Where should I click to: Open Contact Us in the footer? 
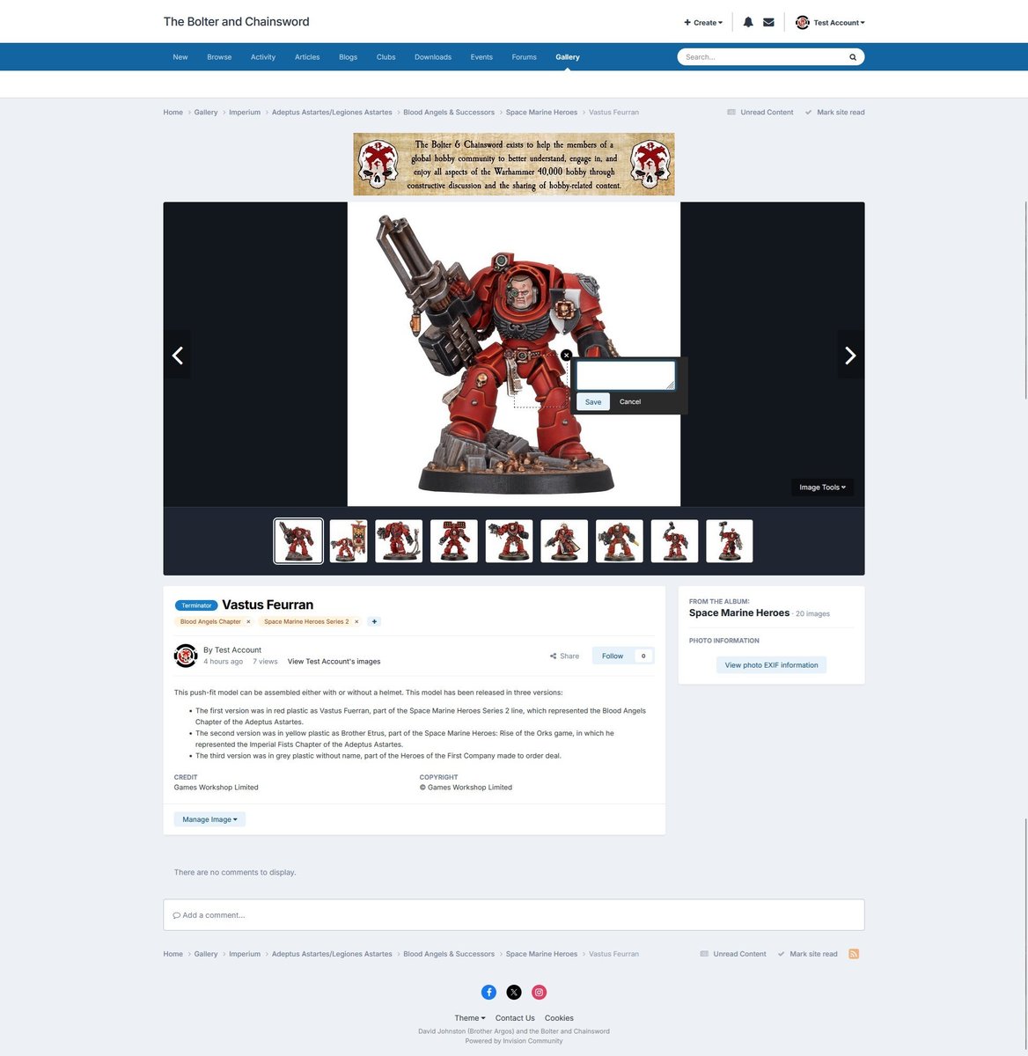pyautogui.click(x=515, y=1018)
